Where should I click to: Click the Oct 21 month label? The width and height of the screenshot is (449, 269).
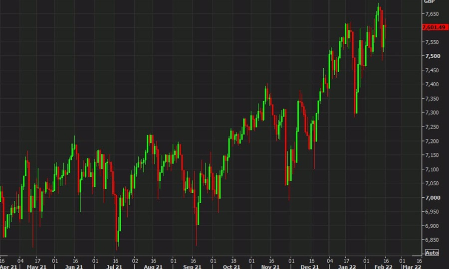[231, 267]
